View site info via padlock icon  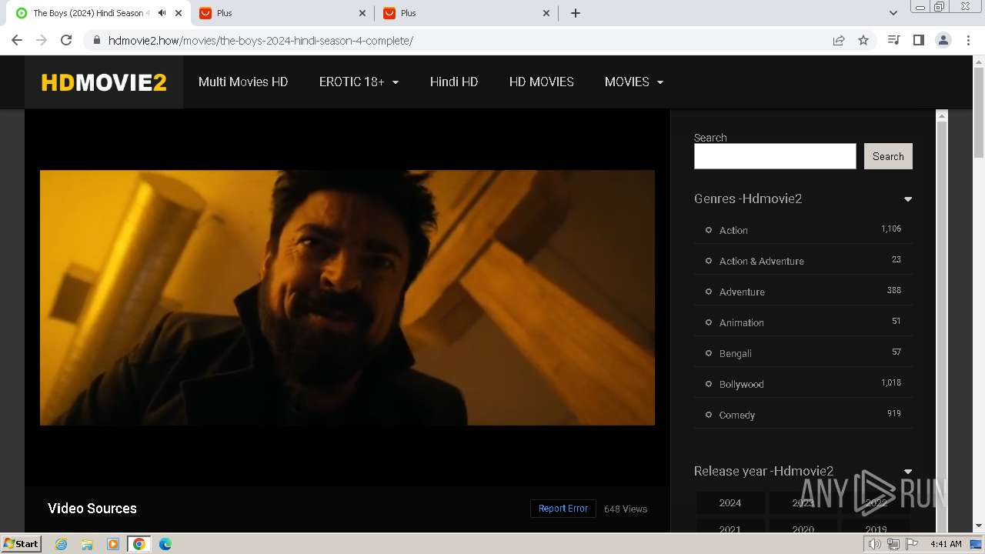click(96, 40)
